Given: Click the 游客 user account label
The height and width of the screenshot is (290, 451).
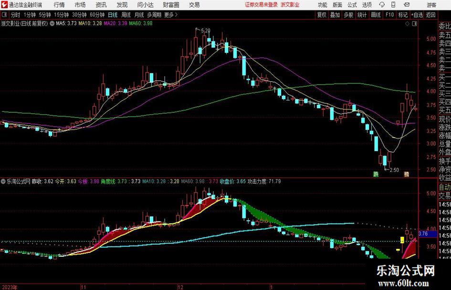Looking at the screenshot, I should 431,5.
